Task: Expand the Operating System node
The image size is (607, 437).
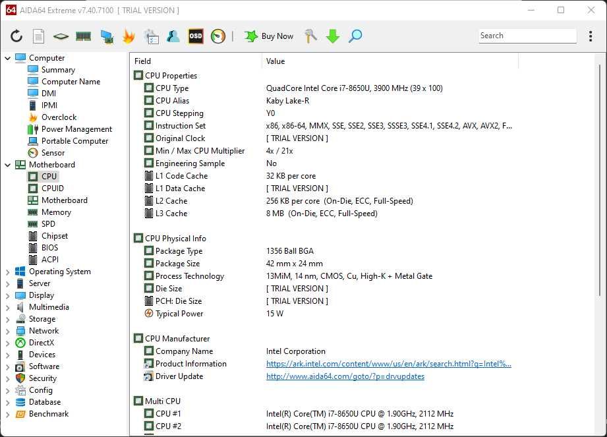Action: [x=7, y=272]
